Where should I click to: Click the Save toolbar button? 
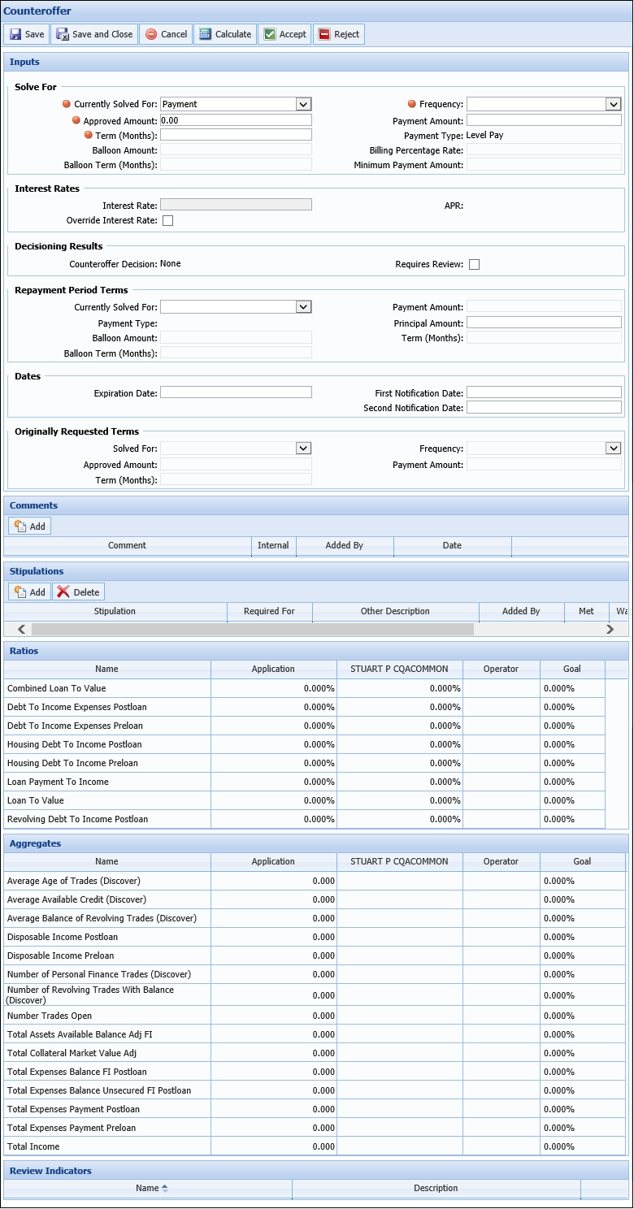27,34
